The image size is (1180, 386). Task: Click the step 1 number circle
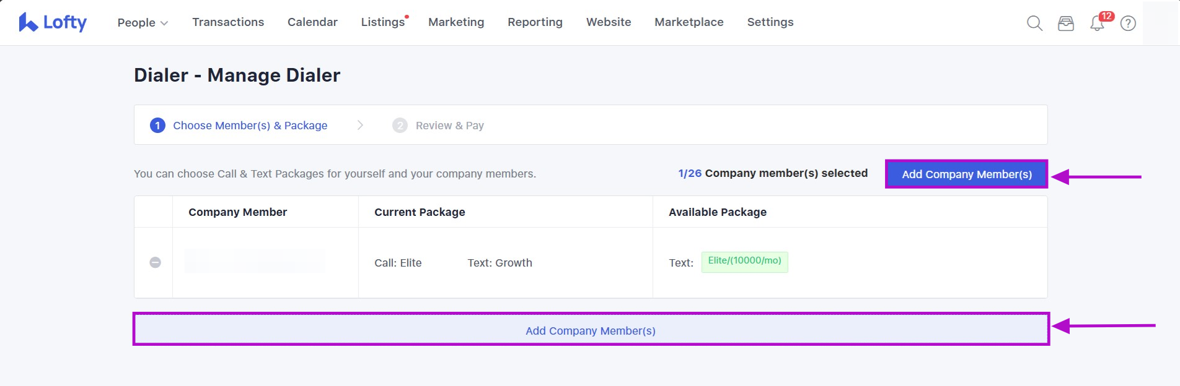click(x=157, y=126)
